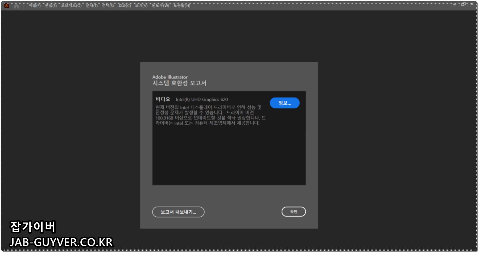Minimize the Illustrator window
This screenshot has height=253, width=479.
pyautogui.click(x=455, y=5)
